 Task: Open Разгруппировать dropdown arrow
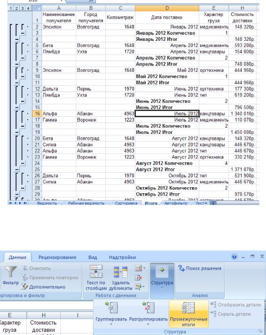click(148, 325)
